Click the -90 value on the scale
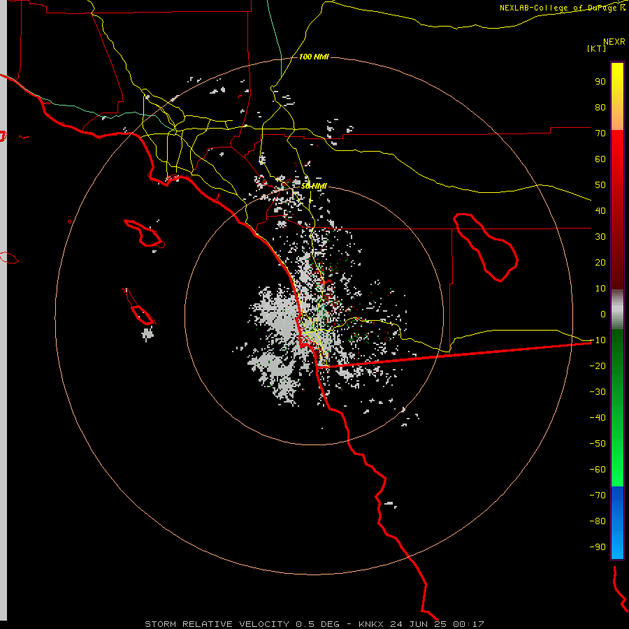Viewport: 629px width, 629px height. point(598,547)
